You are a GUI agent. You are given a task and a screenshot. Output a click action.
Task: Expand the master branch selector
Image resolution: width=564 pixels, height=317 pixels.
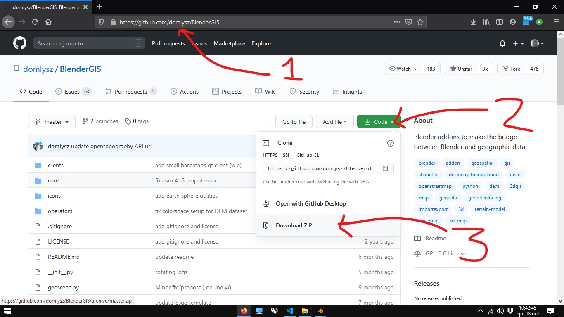[x=52, y=122]
